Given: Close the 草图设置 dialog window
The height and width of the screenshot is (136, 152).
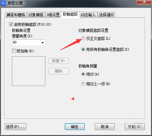Looking at the screenshot, I should [x=144, y=2].
